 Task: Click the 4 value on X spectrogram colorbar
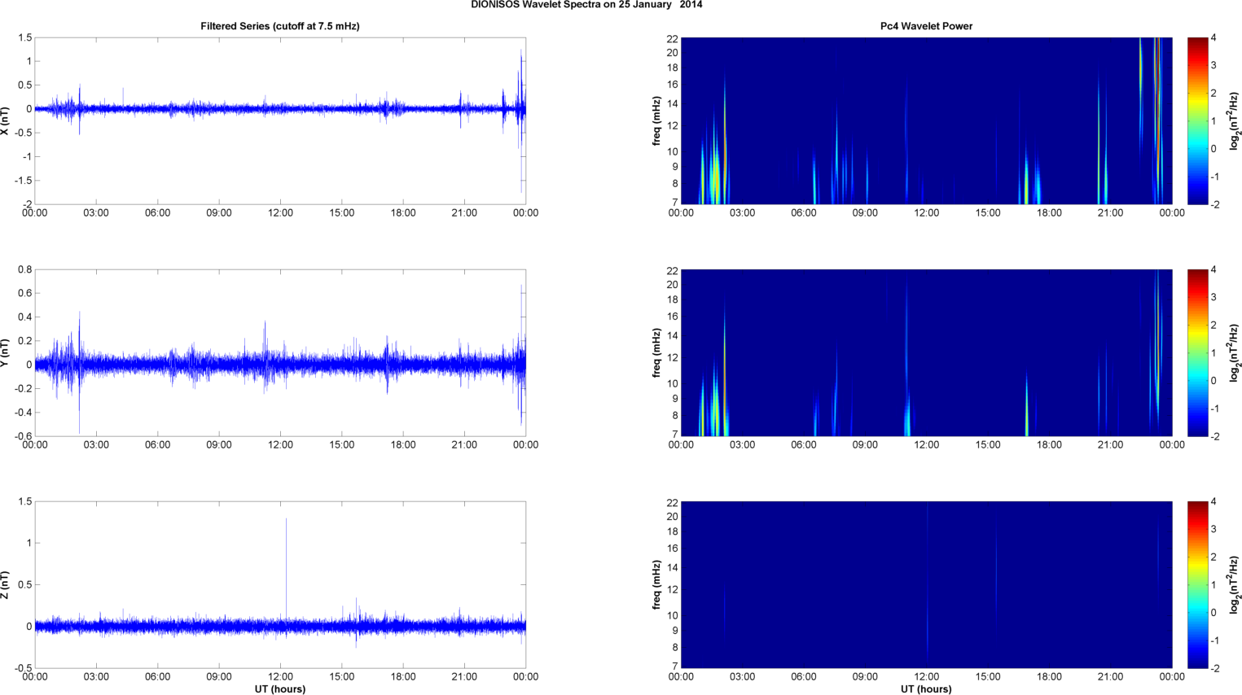tap(1213, 38)
